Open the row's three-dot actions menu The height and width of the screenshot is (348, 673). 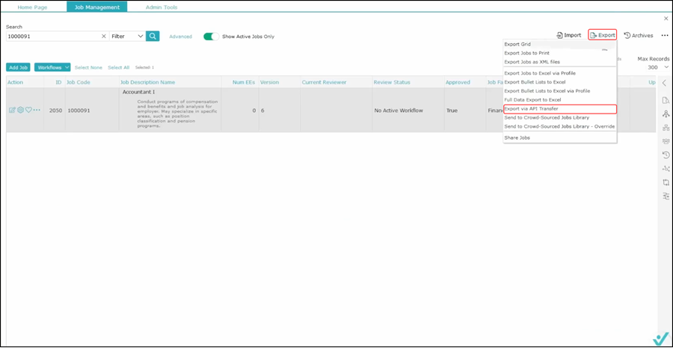37,110
